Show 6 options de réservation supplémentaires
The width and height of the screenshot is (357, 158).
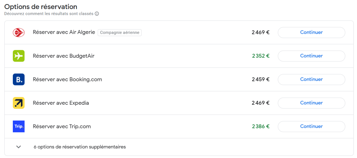click(x=79, y=147)
